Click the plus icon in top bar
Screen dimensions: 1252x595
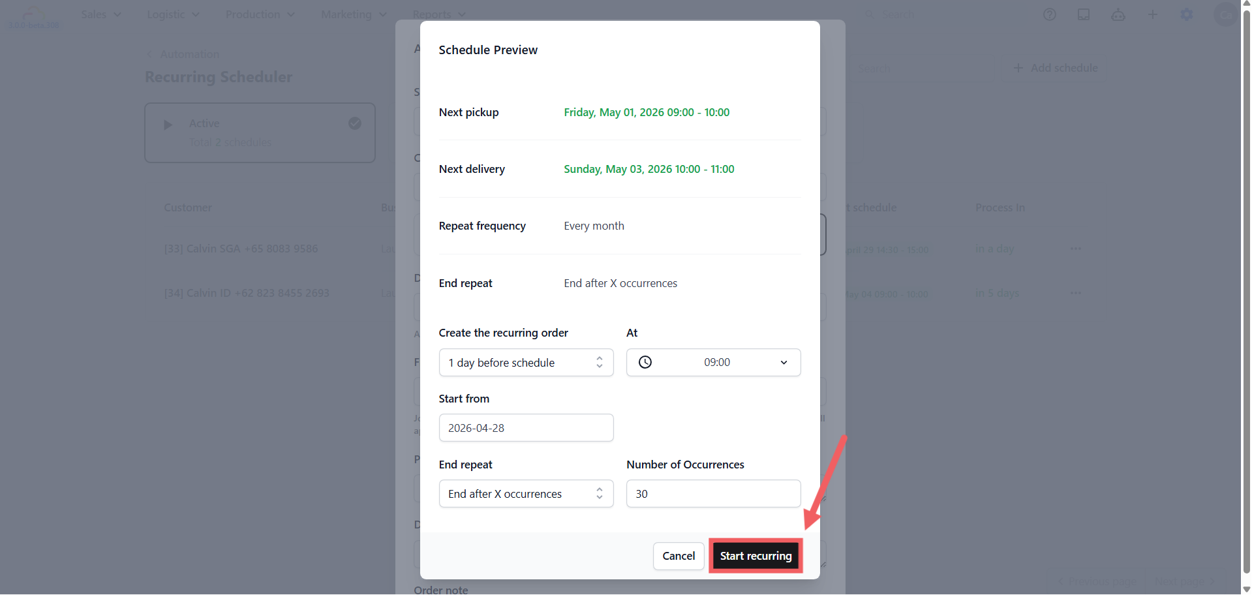(1153, 14)
